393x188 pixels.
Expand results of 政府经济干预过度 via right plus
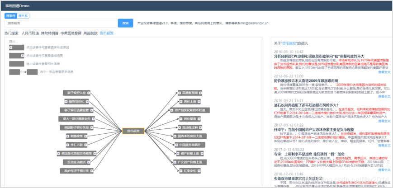point(92,171)
